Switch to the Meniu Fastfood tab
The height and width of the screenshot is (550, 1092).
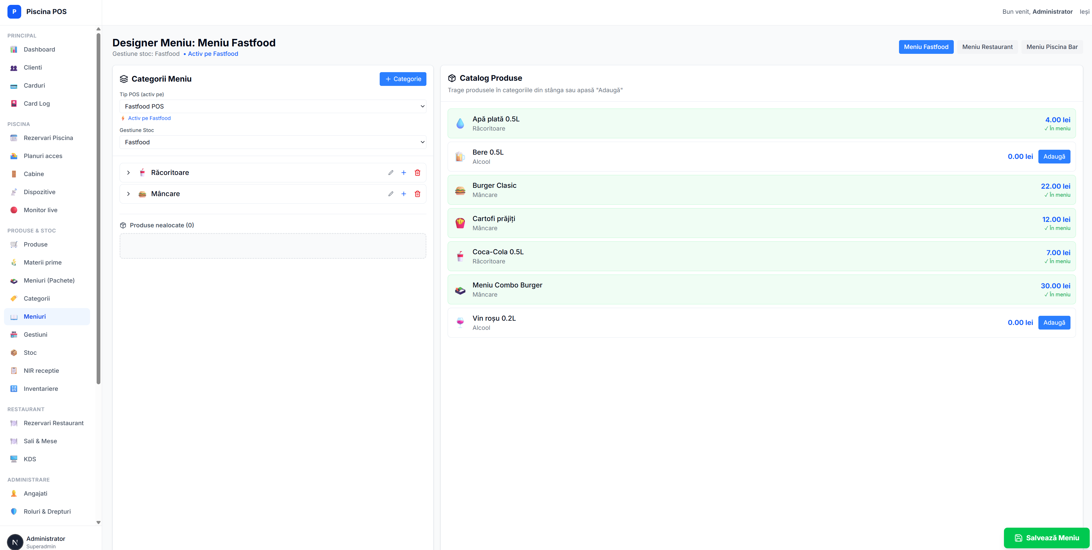(926, 47)
